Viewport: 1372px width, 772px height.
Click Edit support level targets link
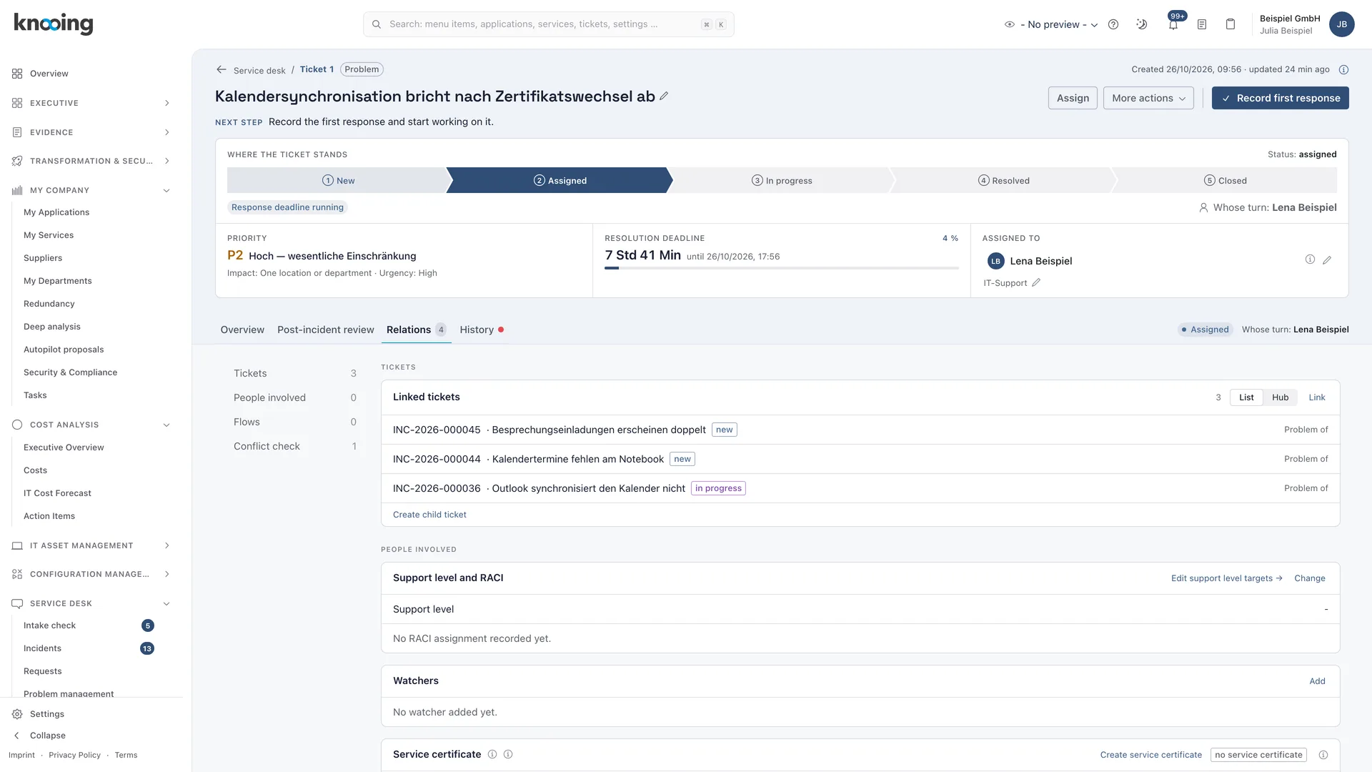pos(1226,578)
